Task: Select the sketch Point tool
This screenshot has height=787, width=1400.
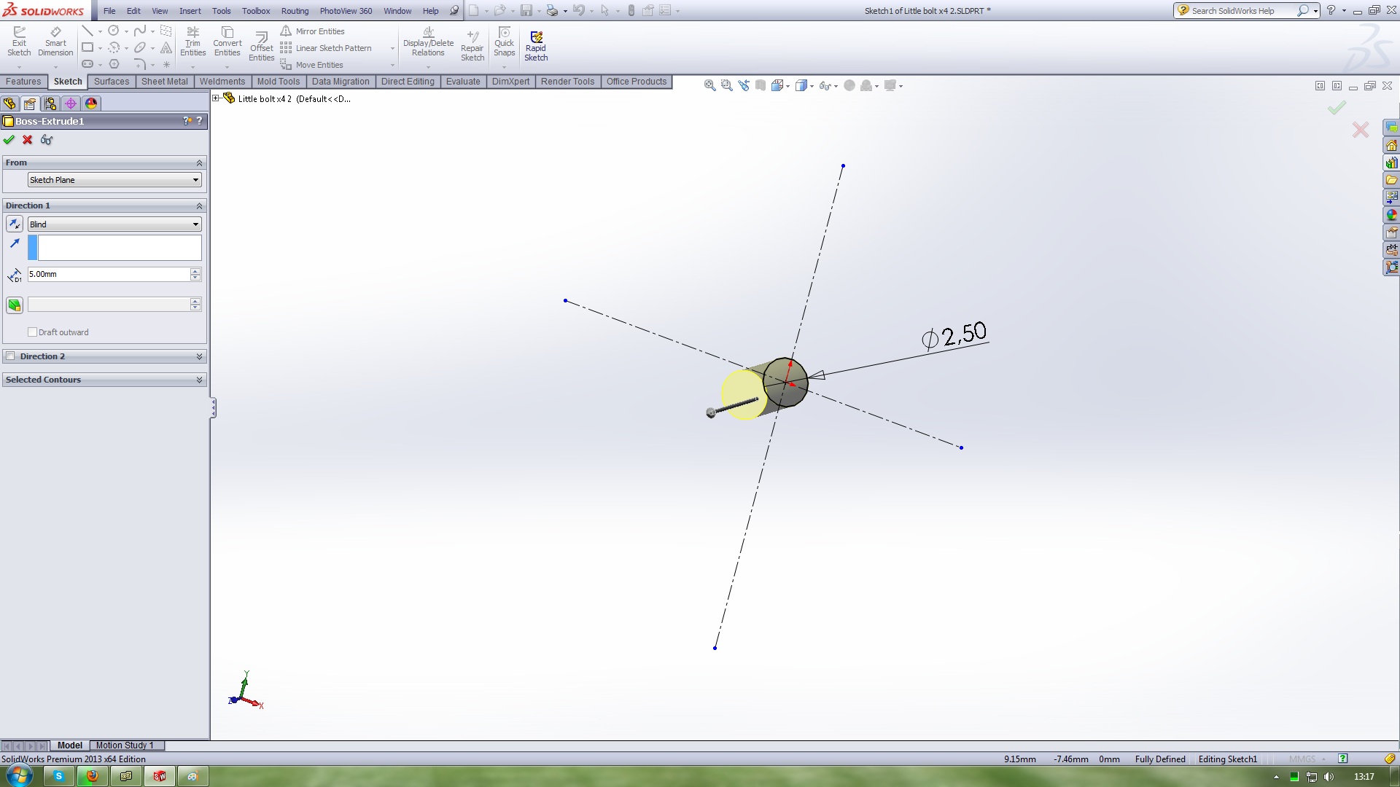Action: [x=166, y=64]
